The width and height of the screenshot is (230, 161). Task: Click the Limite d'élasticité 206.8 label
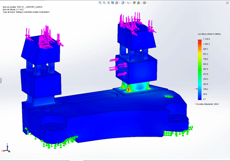point(208,104)
